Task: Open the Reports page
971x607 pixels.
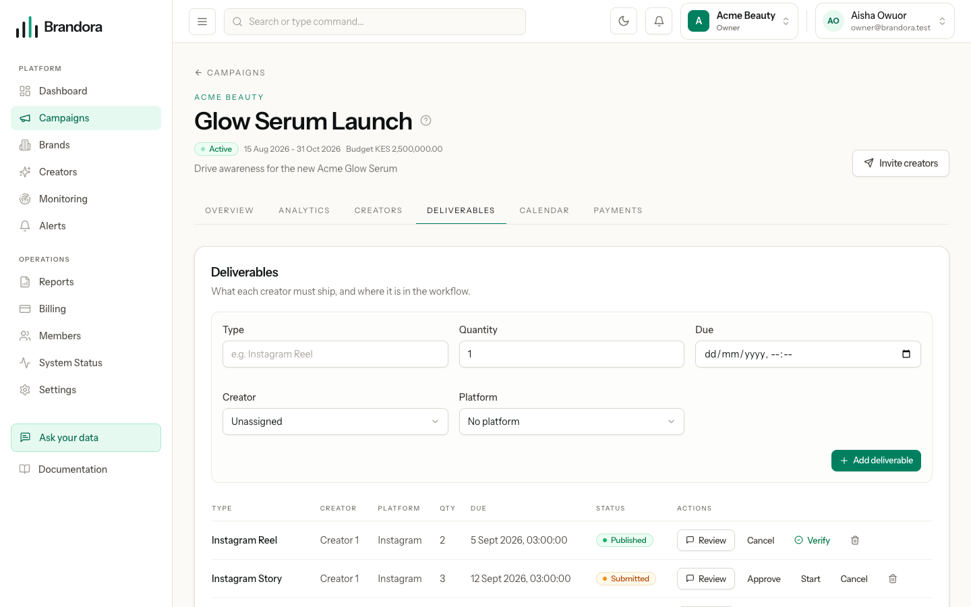Action: [86, 282]
